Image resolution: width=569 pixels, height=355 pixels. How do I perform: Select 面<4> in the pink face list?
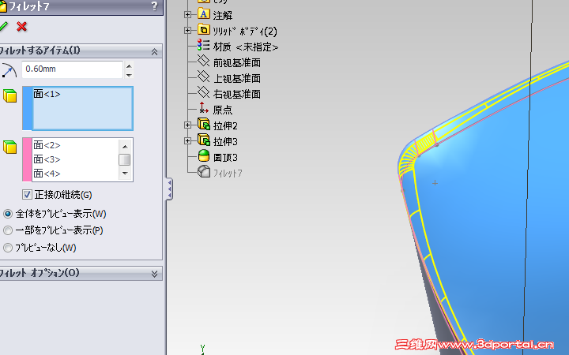[47, 174]
